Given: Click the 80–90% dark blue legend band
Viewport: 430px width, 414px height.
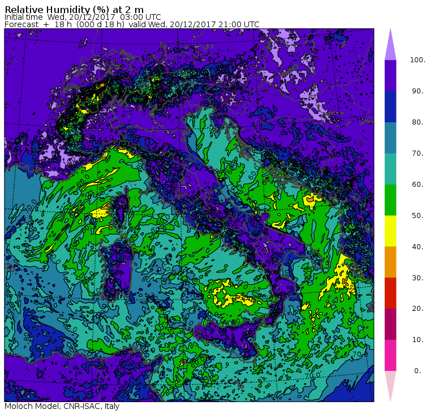Looking at the screenshot, I should coord(390,106).
